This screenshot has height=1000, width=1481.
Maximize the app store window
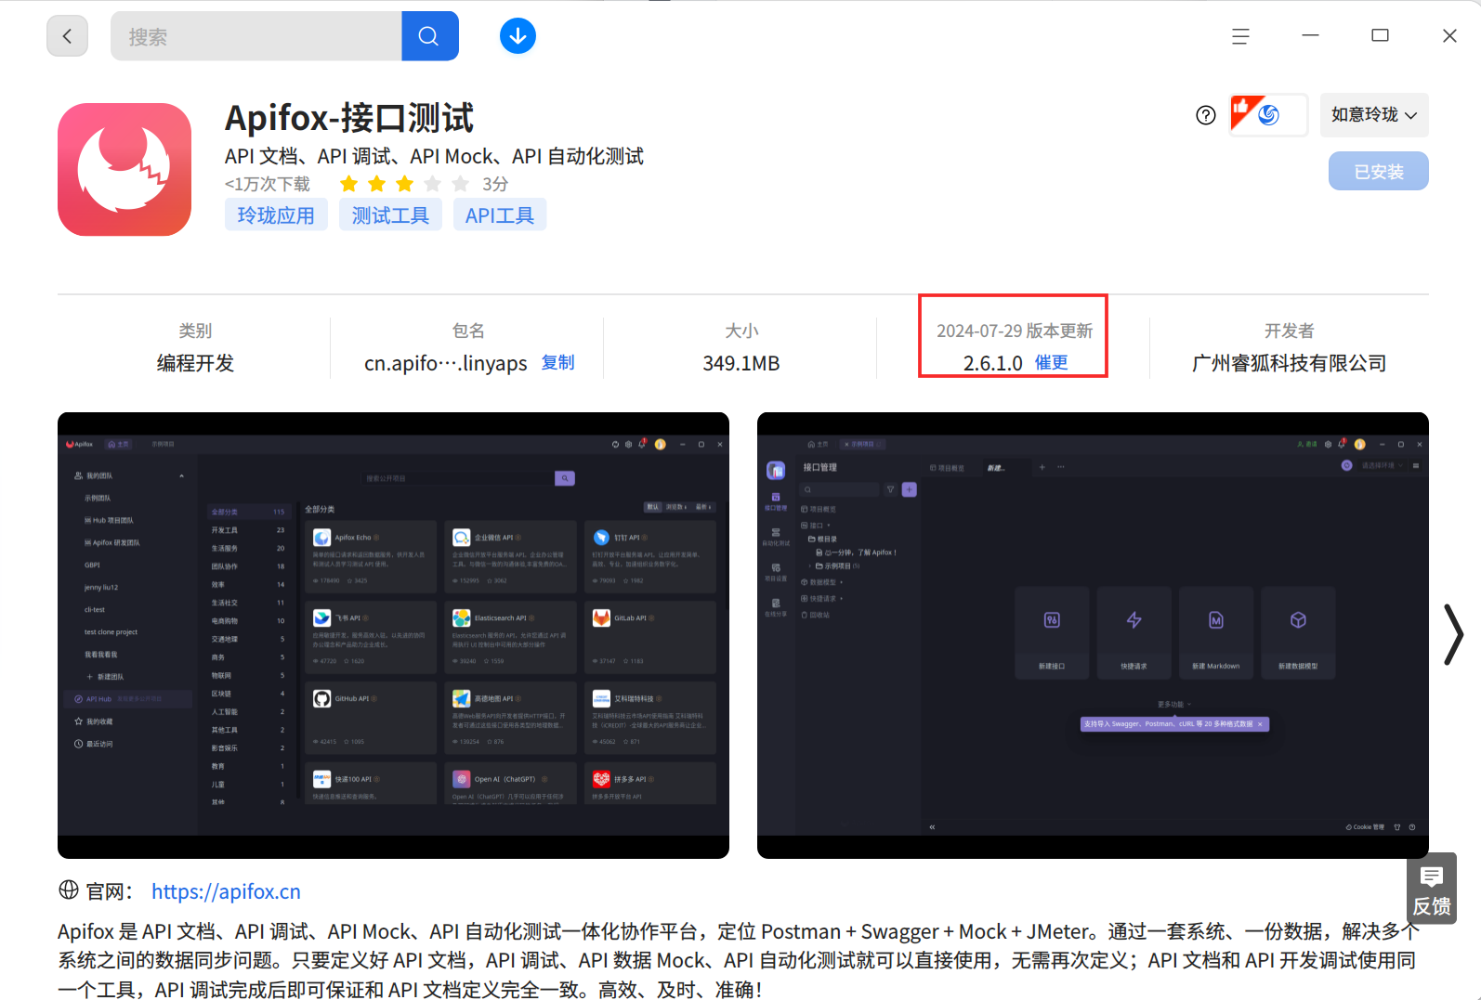(1380, 36)
